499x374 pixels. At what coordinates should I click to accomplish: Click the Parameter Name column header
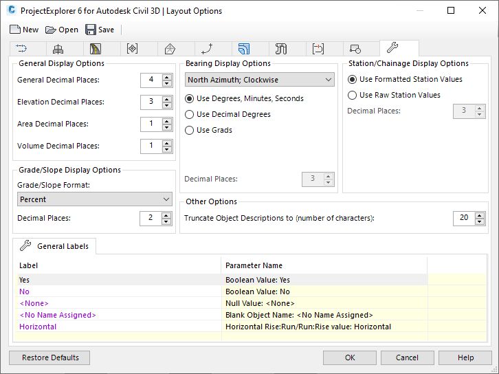[324, 265]
